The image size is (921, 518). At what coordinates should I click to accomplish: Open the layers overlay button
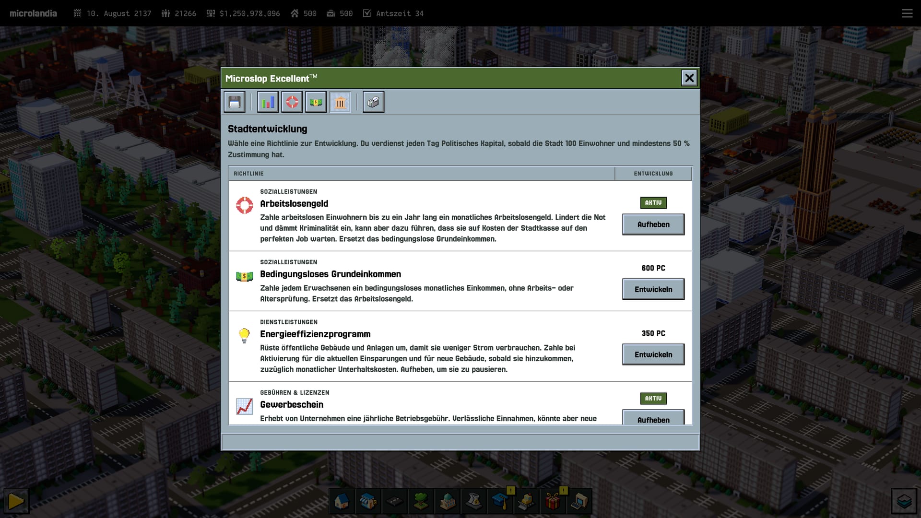(x=904, y=501)
